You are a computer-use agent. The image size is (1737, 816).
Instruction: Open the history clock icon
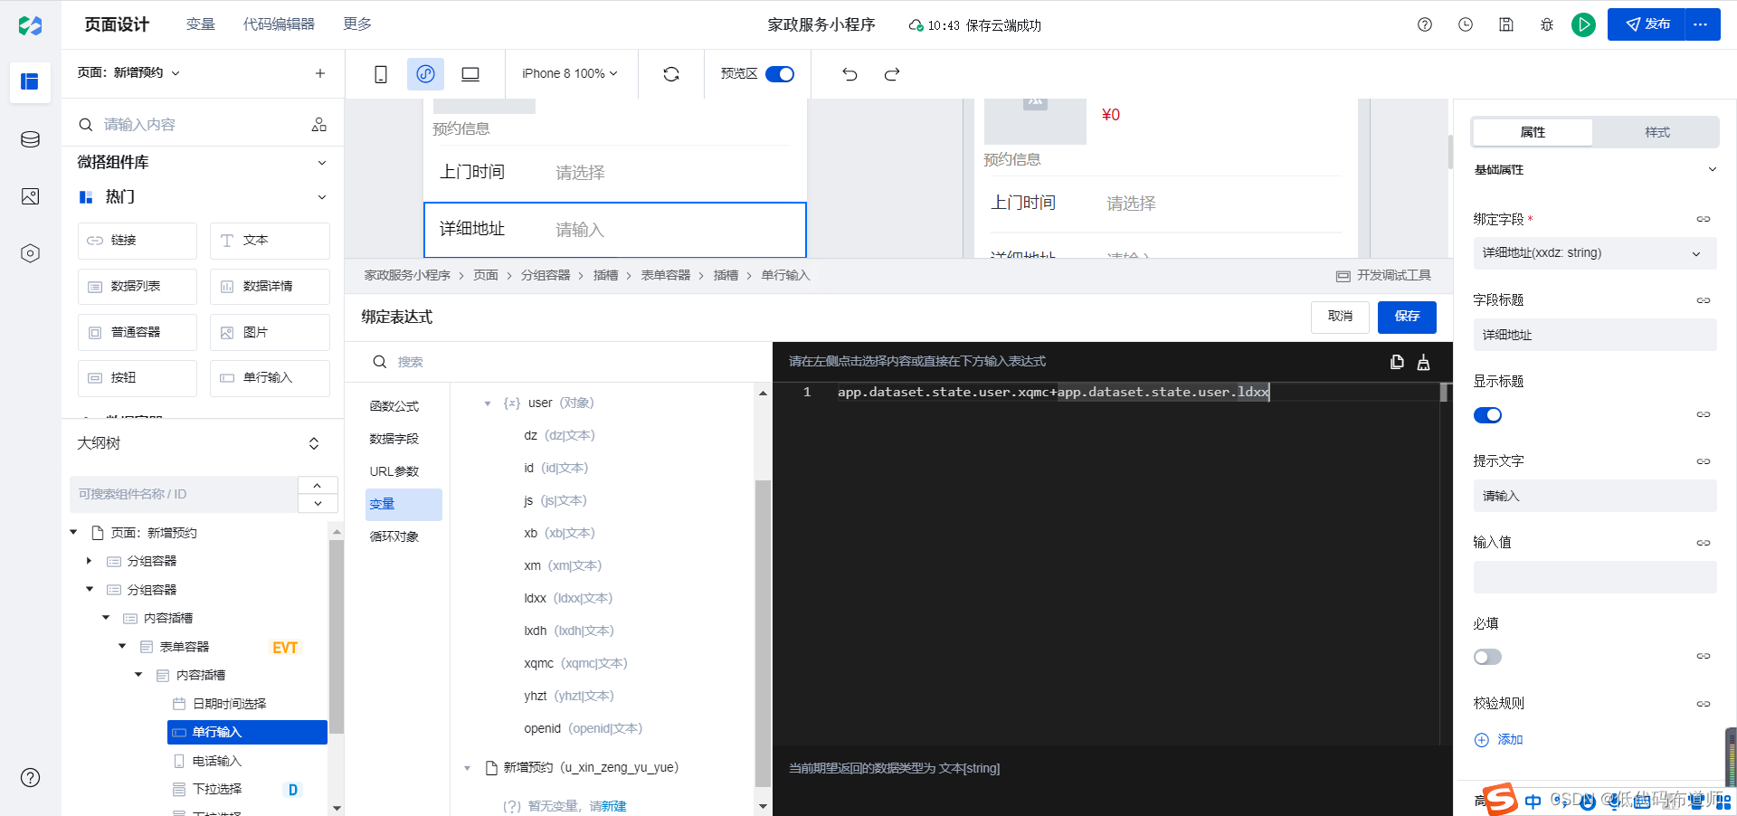1466,24
